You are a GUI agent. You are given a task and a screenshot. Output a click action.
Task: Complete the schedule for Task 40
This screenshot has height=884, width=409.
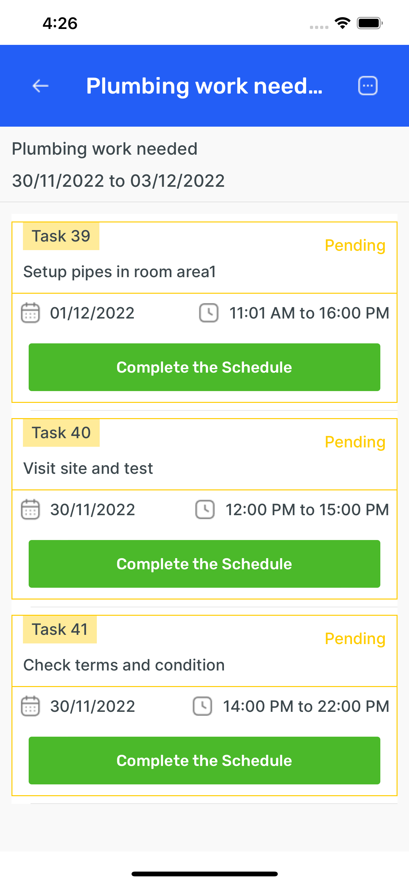[204, 564]
